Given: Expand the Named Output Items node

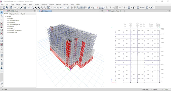Looking at the screenshot, I should coord(8,30).
